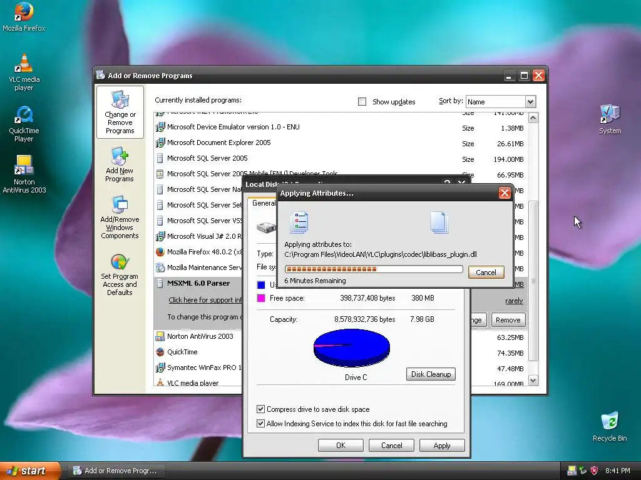Click the Norton tray icon in taskbar
This screenshot has width=641, height=480.
coord(572,471)
